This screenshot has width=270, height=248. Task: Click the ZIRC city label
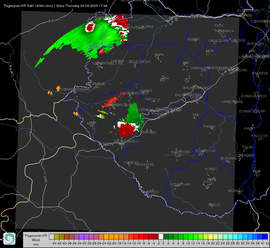[186, 63]
